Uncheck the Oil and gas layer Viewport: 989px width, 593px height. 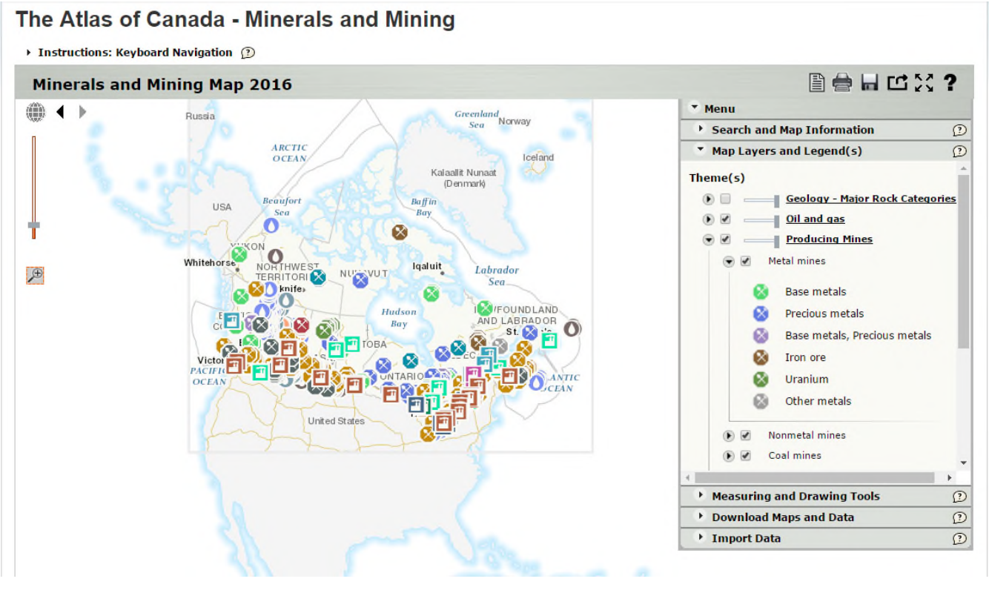click(726, 219)
